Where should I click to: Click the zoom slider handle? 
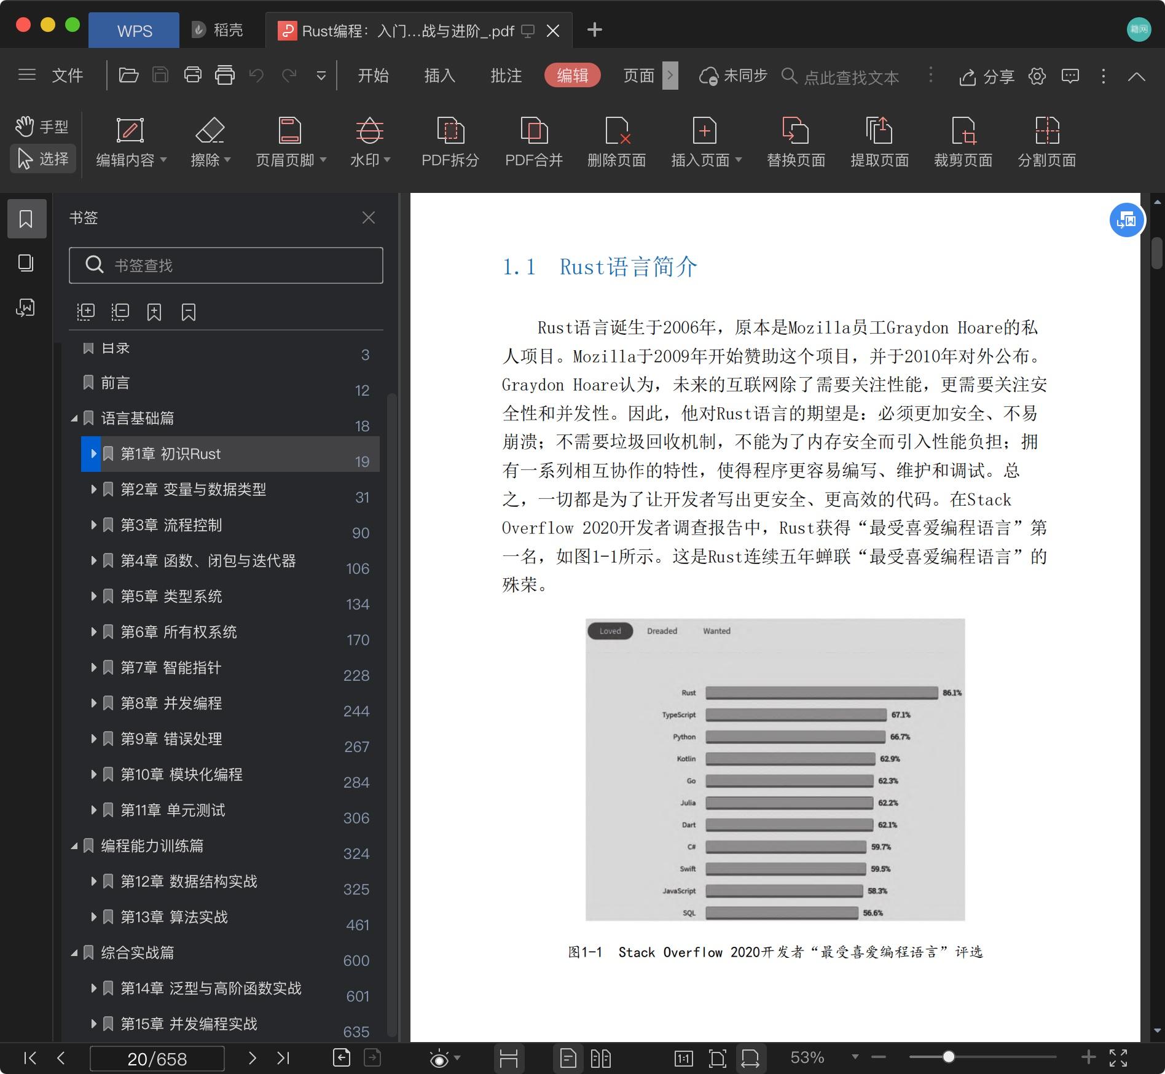point(949,1057)
